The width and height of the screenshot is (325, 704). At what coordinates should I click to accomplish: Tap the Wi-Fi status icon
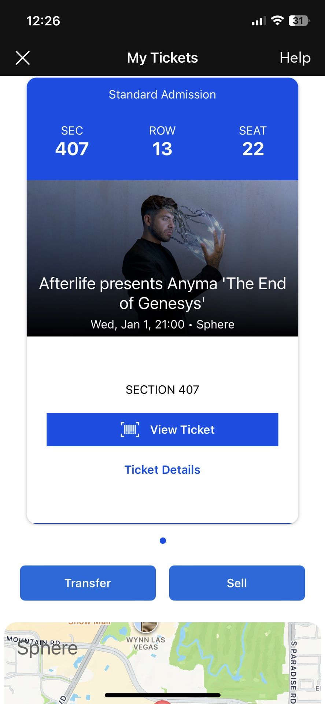(x=277, y=21)
